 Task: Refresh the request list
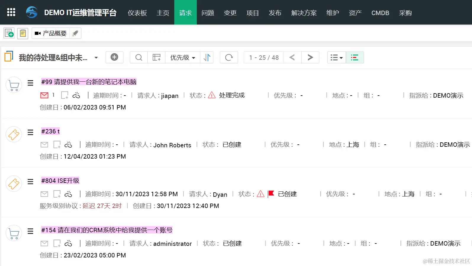click(229, 57)
